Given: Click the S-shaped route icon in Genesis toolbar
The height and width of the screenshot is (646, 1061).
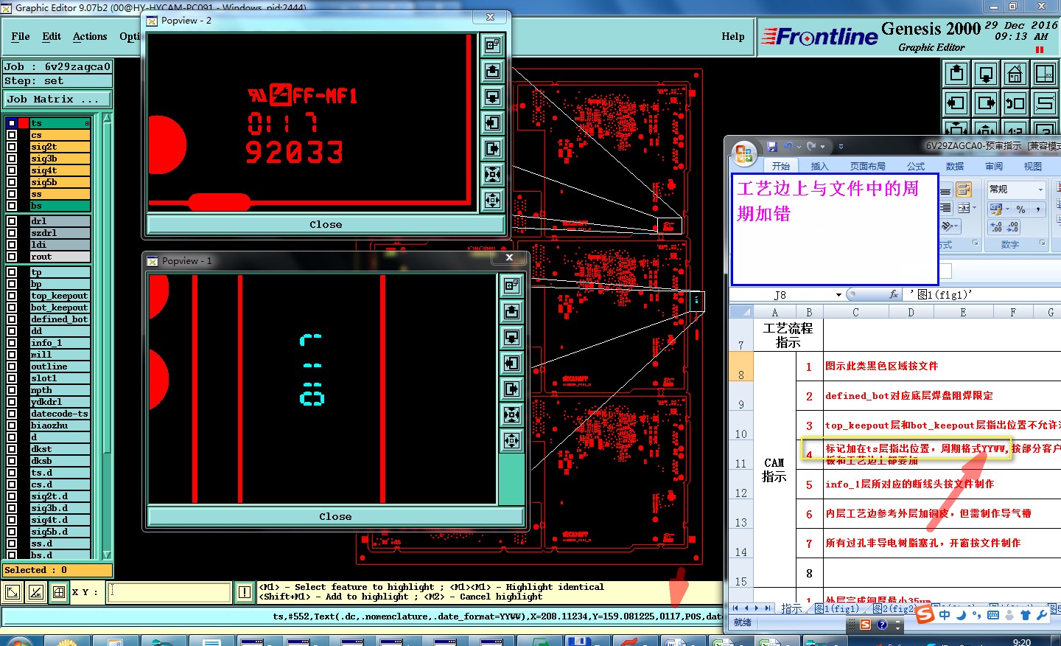Looking at the screenshot, I should pyautogui.click(x=1045, y=103).
